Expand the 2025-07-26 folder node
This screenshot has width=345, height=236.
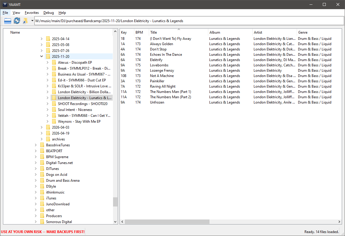tap(42, 51)
